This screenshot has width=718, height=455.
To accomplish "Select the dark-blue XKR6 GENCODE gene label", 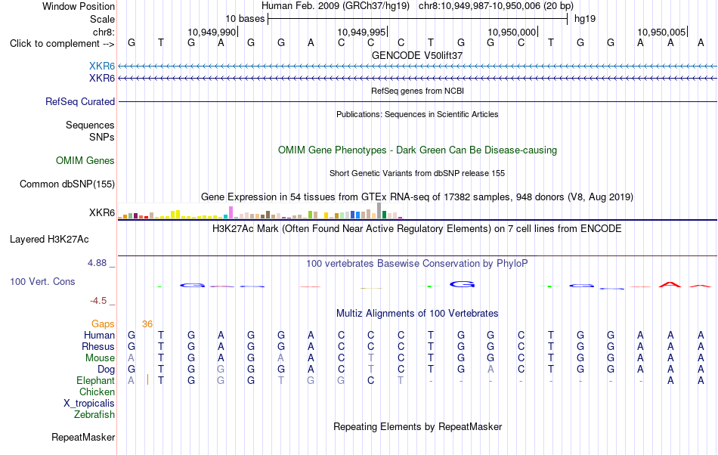I will 102,79.
